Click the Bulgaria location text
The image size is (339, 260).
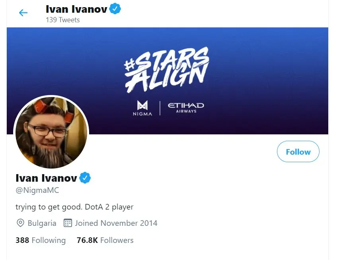point(42,223)
